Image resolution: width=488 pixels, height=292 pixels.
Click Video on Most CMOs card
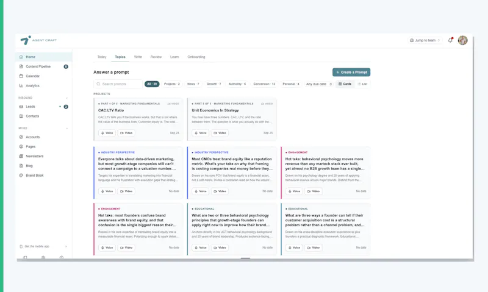(220, 191)
